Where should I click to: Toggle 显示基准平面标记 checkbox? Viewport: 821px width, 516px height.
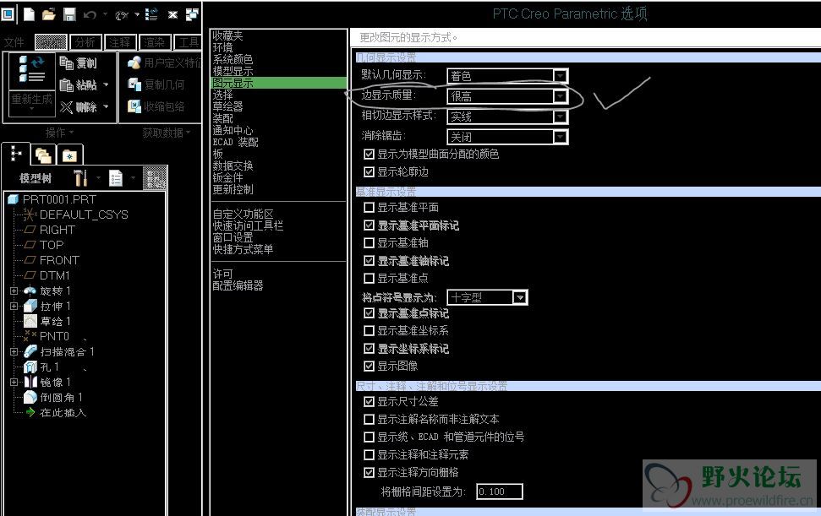point(369,225)
